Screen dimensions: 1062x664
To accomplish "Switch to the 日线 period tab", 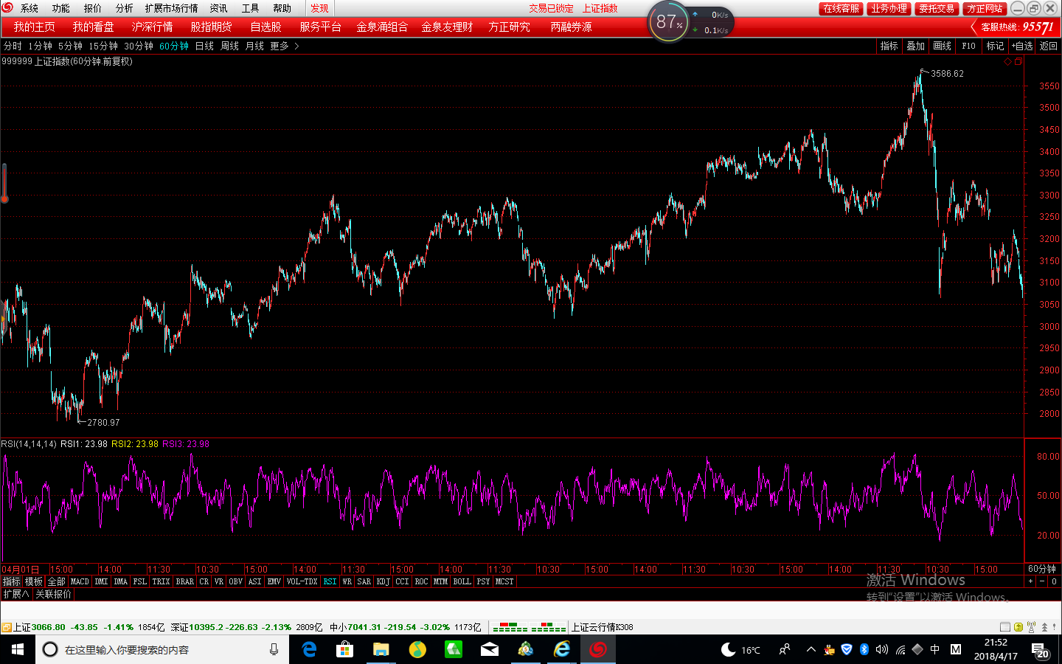I will [204, 46].
